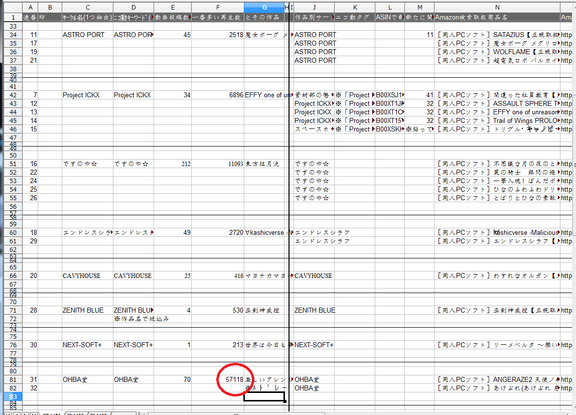
Task: Select column L header
Action: click(x=390, y=8)
